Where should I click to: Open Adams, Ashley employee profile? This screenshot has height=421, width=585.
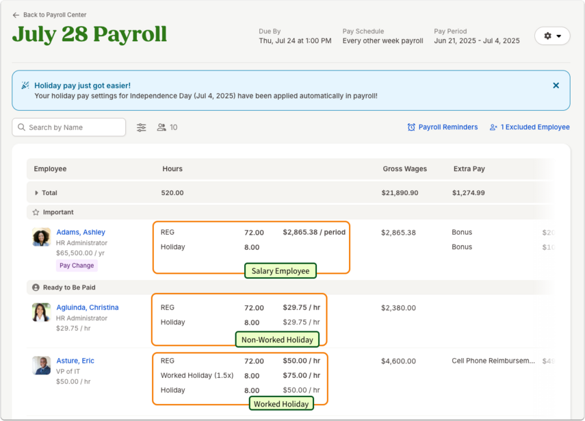tap(81, 232)
